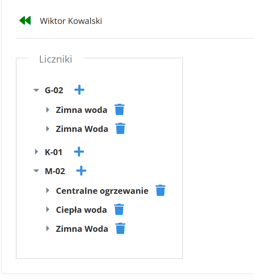Expand Centralne ogrzewanie using its arrow

[48, 191]
